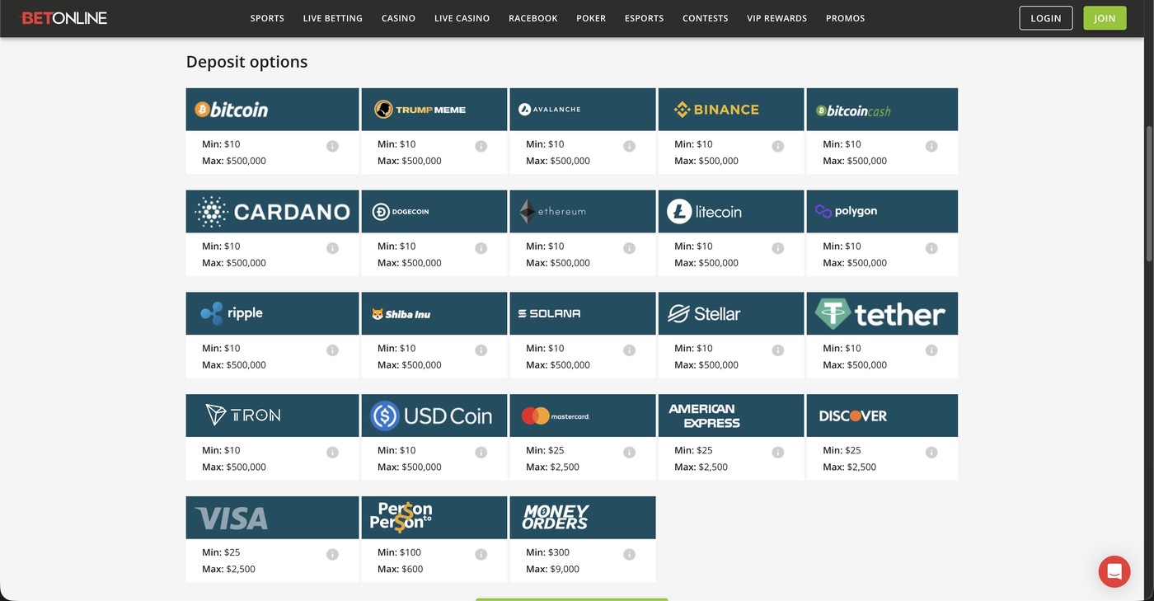
Task: Select the Solana deposit banner
Action: [583, 314]
